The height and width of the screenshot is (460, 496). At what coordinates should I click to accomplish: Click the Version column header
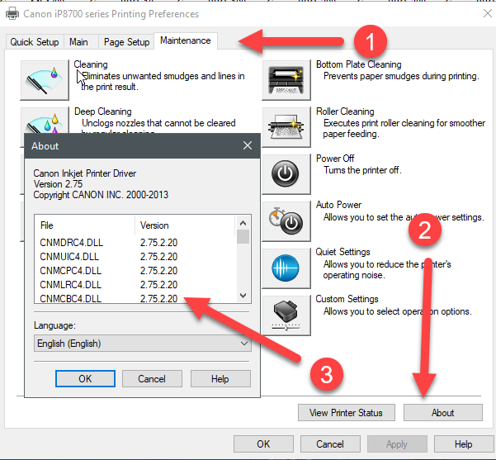tap(185, 225)
